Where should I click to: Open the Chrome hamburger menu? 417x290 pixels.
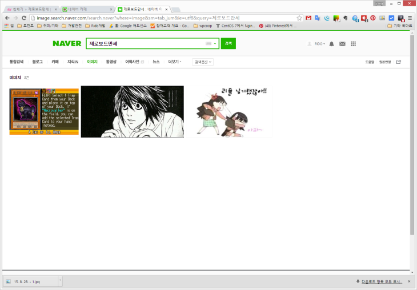410,18
